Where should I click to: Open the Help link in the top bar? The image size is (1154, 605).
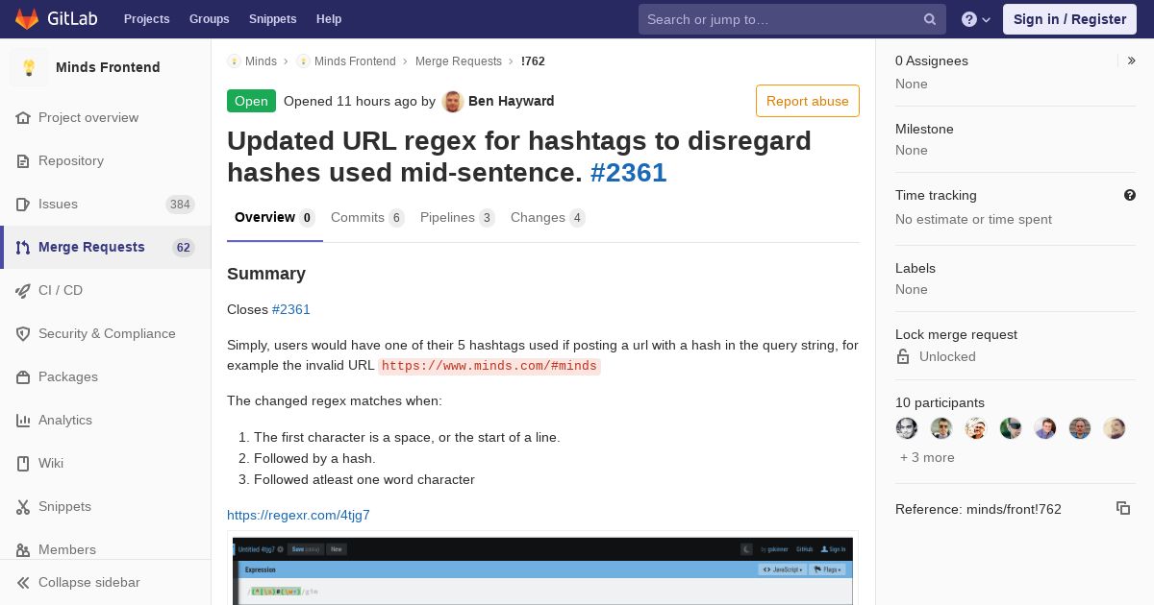pyautogui.click(x=329, y=19)
